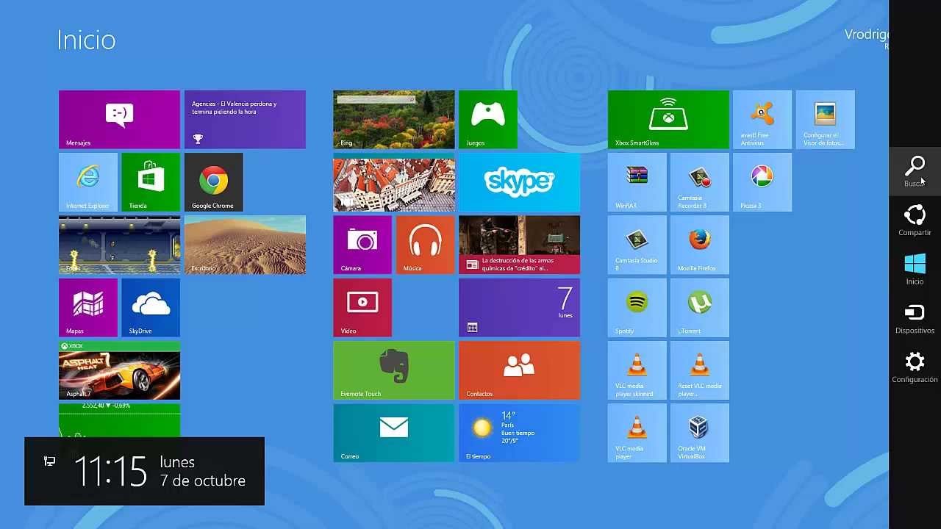Open the Configuración settings charm

coord(915,367)
